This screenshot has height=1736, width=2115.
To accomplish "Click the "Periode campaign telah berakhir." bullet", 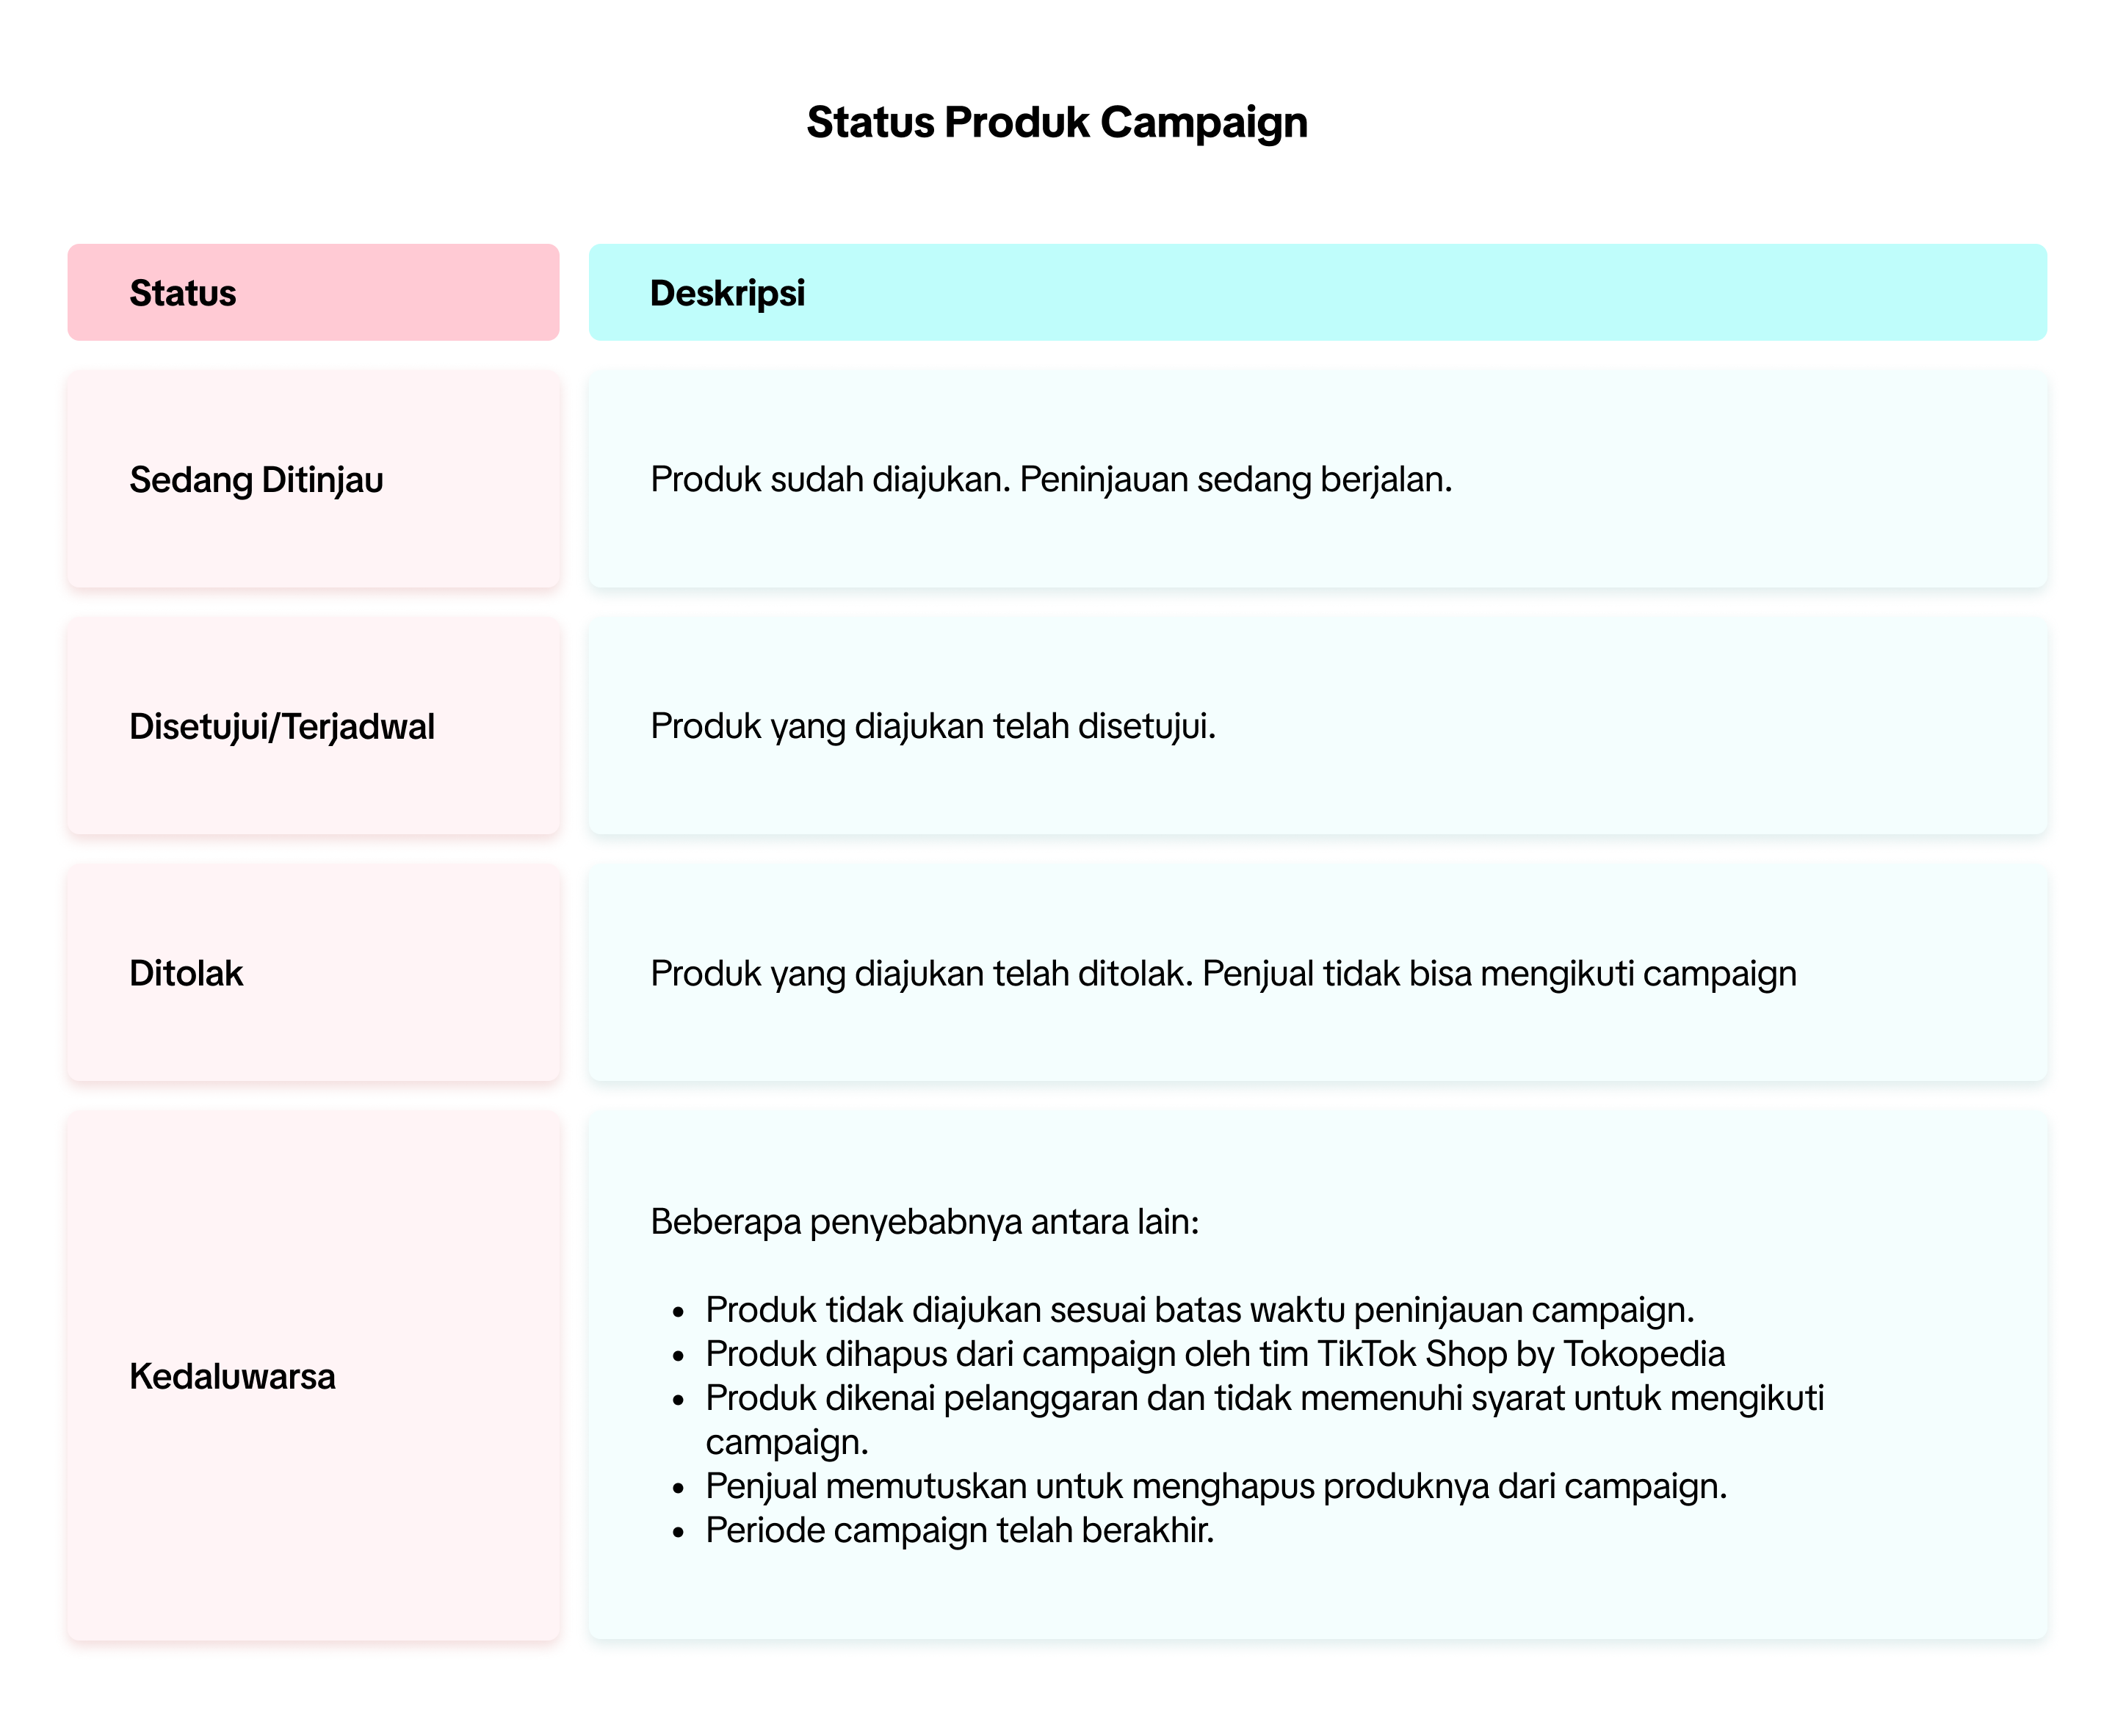I will [x=959, y=1531].
